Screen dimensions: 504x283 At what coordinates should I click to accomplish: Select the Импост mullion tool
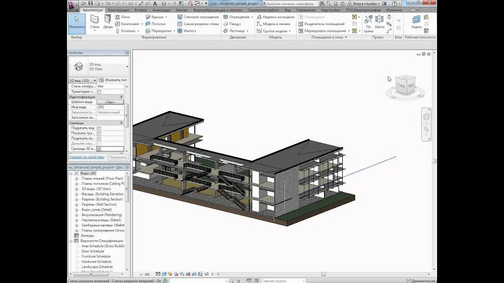click(x=187, y=31)
